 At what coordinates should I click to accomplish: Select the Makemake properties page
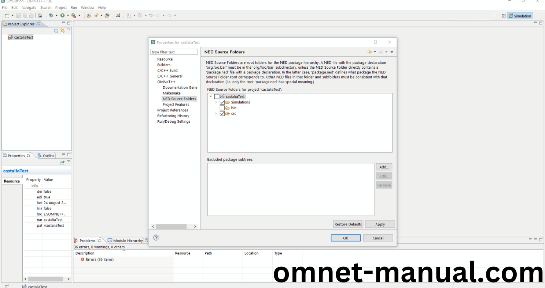tap(172, 93)
